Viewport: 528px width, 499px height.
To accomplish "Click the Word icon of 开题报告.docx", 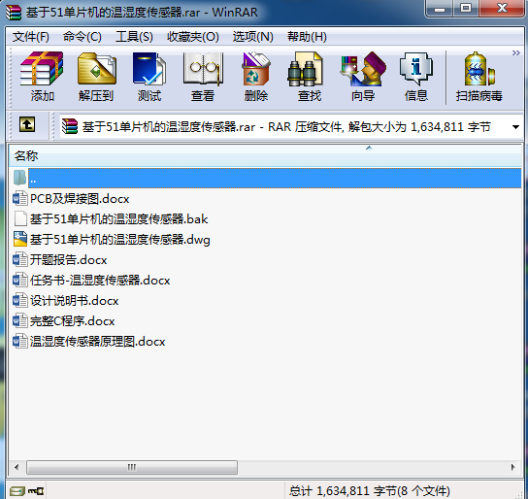I will (19, 259).
